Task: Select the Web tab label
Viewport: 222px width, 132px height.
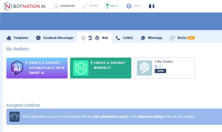Action: (x=105, y=38)
